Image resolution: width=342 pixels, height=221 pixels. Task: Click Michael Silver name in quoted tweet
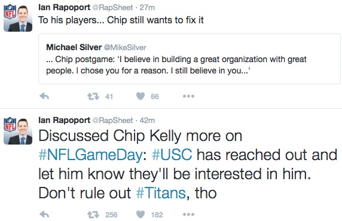(74, 47)
